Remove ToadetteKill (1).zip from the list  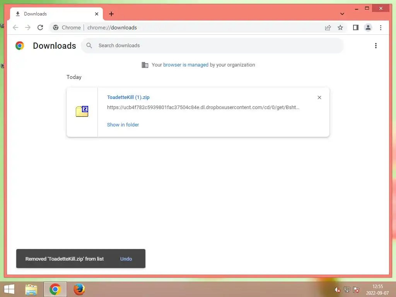[319, 97]
